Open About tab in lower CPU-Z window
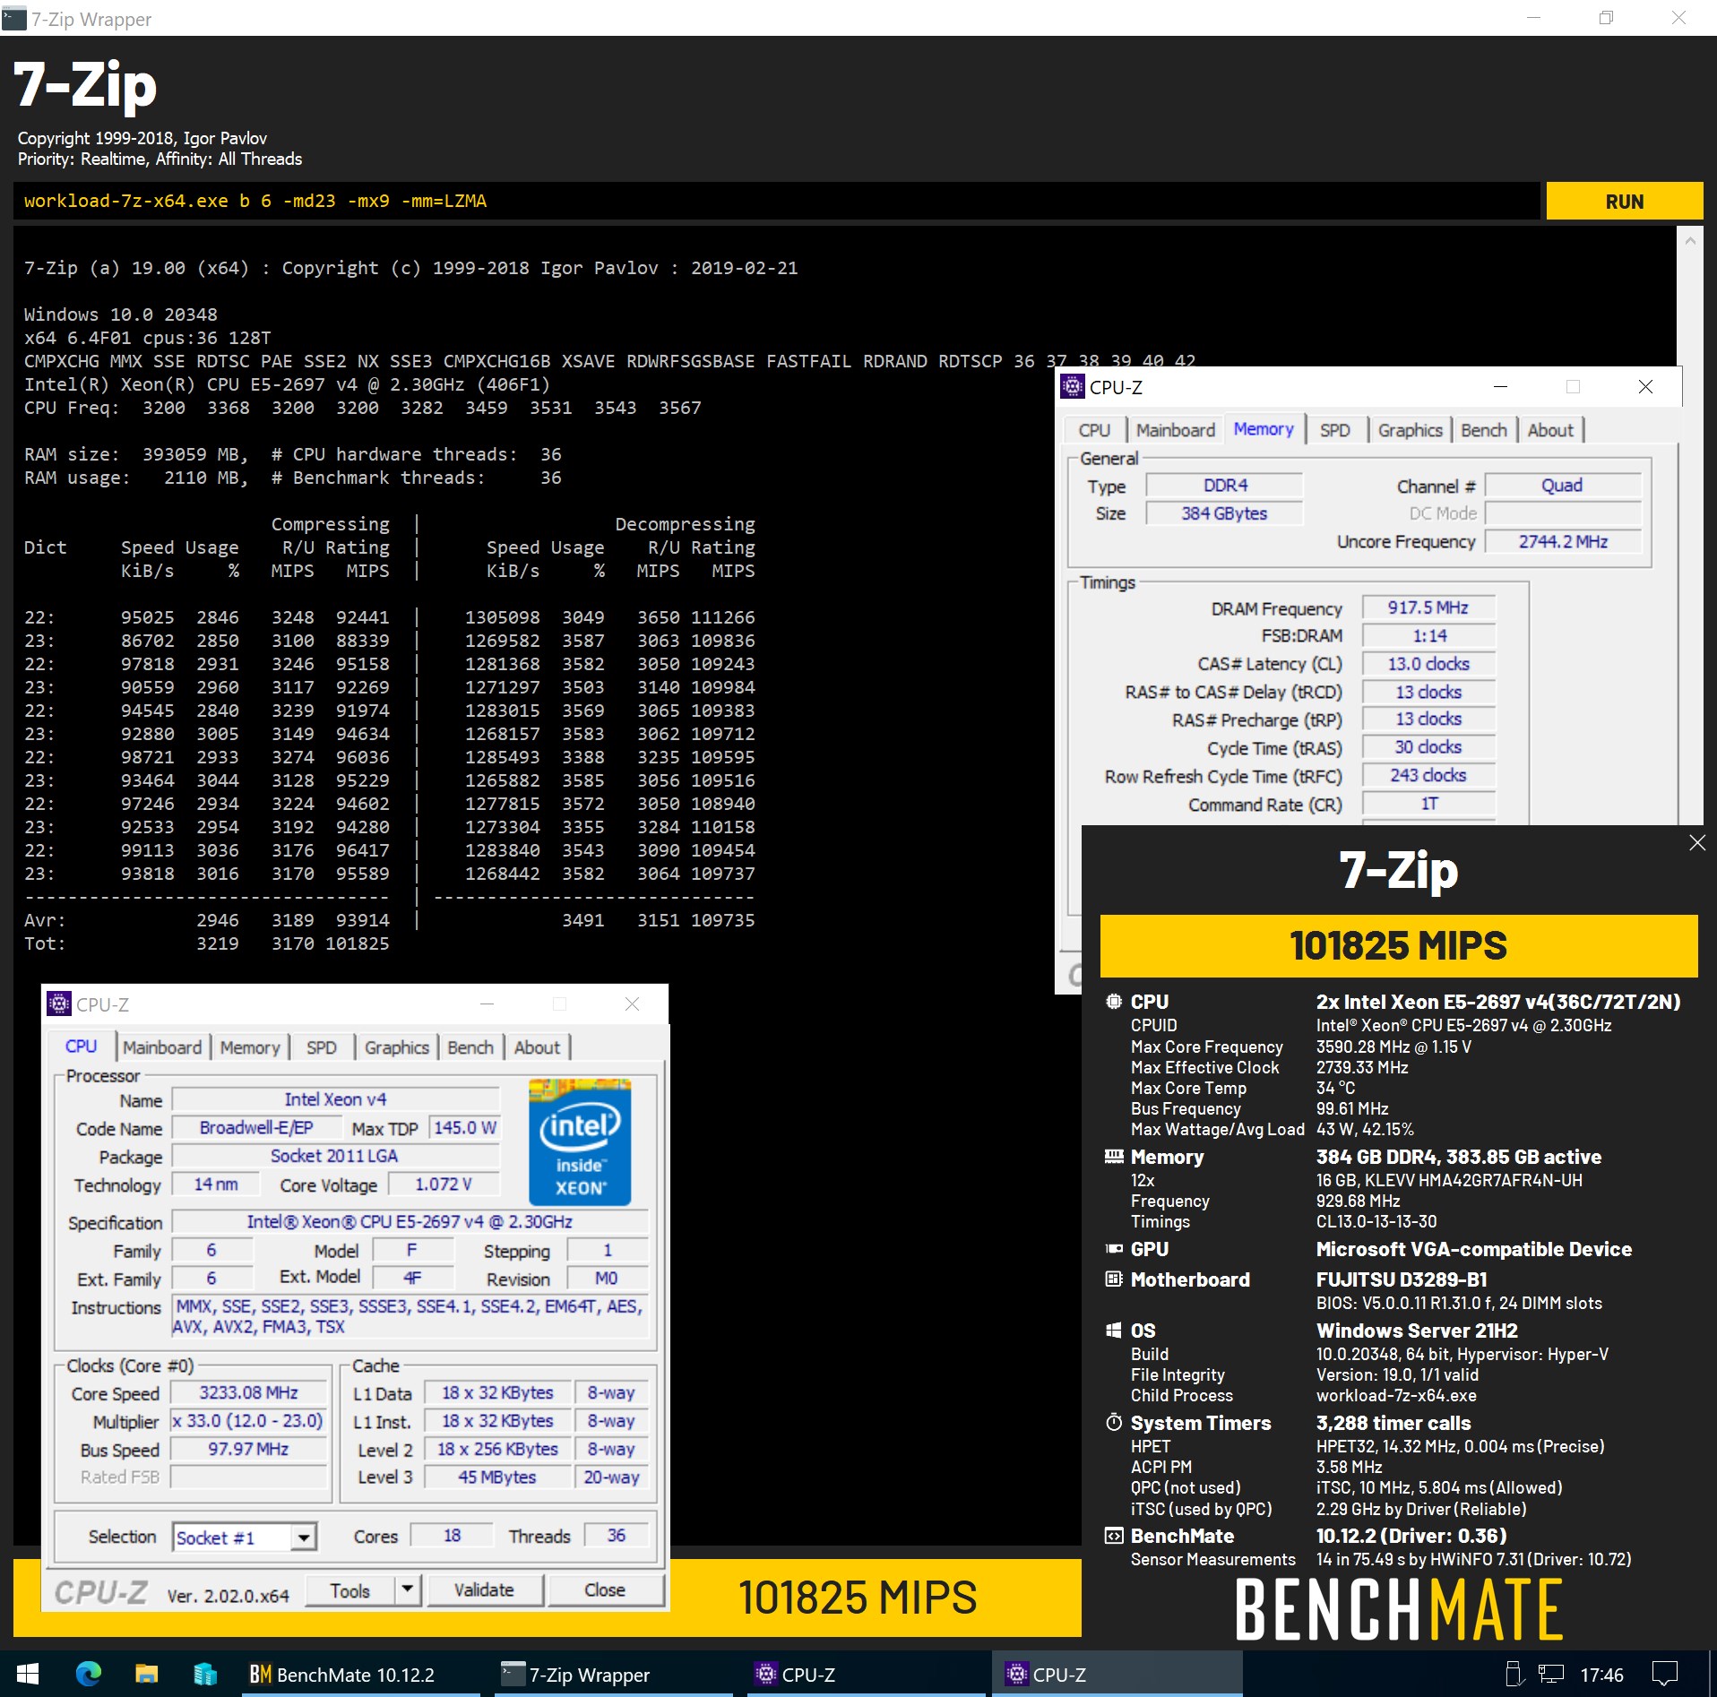The width and height of the screenshot is (1717, 1697). [537, 1047]
